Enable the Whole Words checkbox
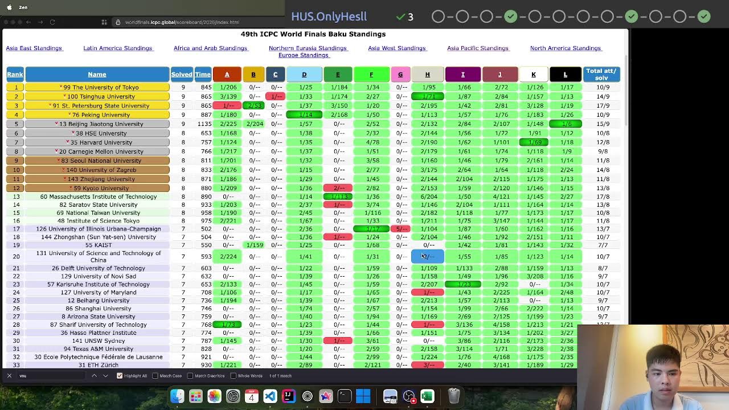729x410 pixels. [x=233, y=376]
